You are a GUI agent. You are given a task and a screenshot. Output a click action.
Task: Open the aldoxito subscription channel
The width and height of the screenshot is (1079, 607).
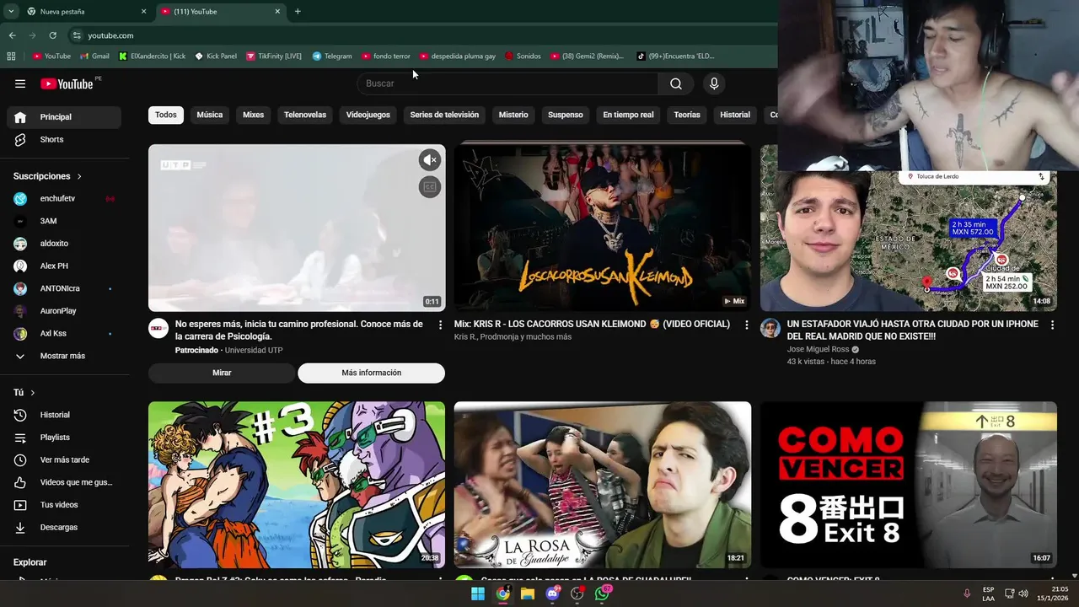point(64,244)
